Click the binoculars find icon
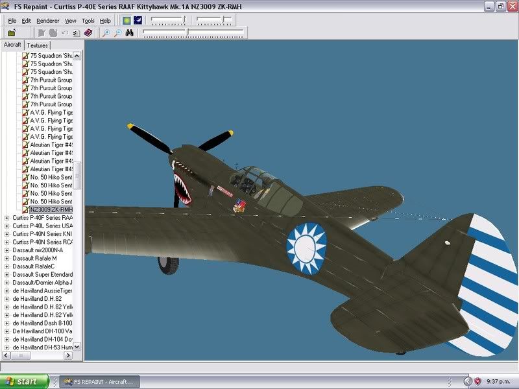519x389 pixels. pyautogui.click(x=129, y=32)
